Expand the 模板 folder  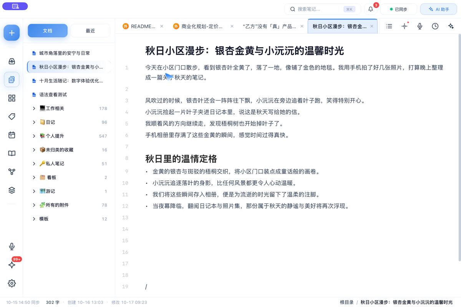(34, 219)
